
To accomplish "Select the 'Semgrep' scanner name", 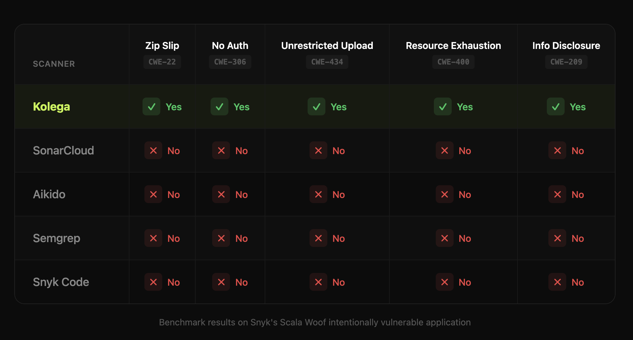I will click(x=57, y=238).
